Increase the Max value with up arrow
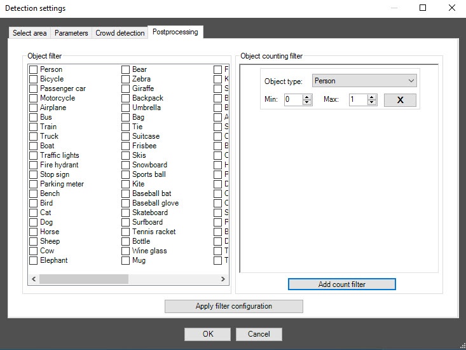This screenshot has width=466, height=350. coord(372,97)
